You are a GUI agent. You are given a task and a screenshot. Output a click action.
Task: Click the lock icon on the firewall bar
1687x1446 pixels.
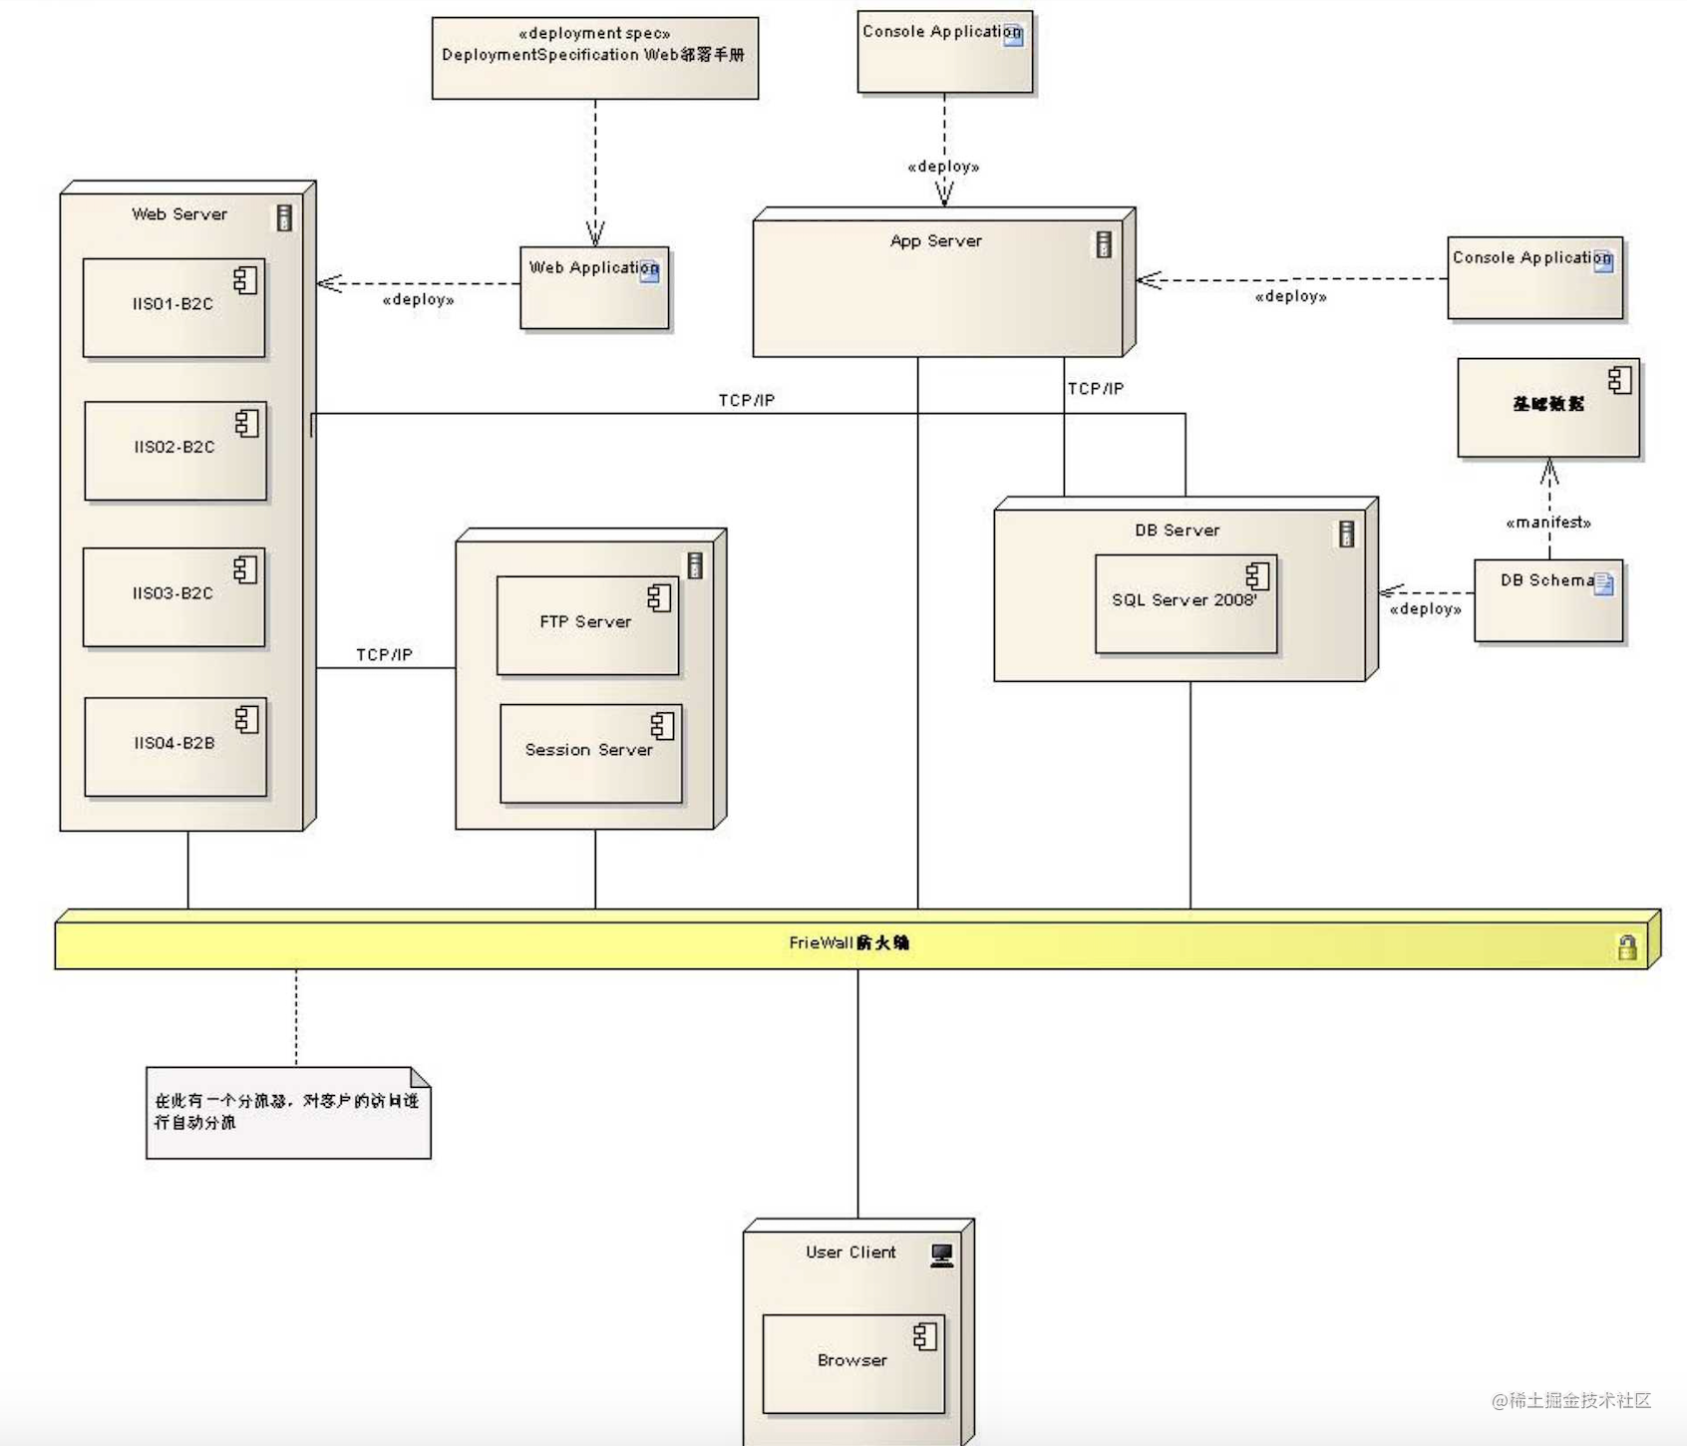[x=1626, y=946]
